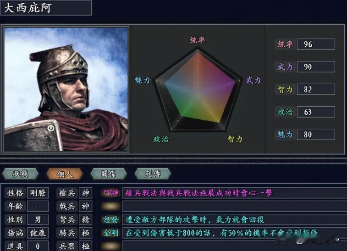Select the 個人 tab
The width and height of the screenshot is (347, 251).
click(x=64, y=174)
